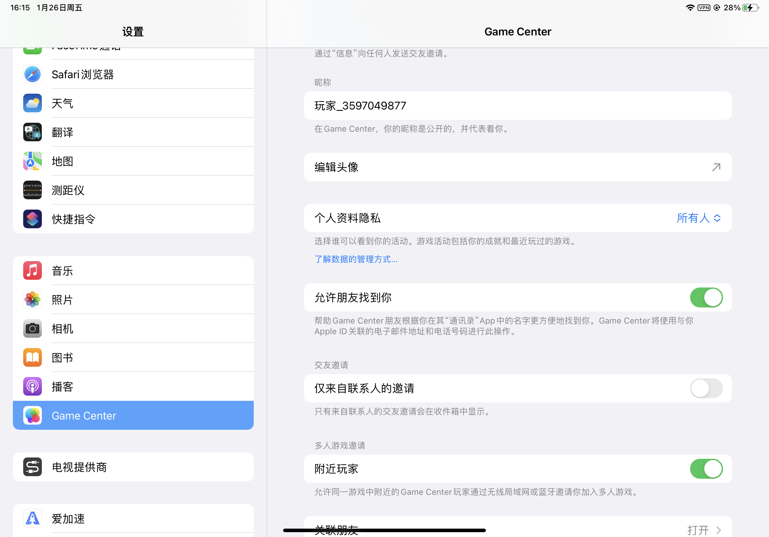This screenshot has width=769, height=537.
Task: Open the Translate app icon
Action: (x=33, y=132)
